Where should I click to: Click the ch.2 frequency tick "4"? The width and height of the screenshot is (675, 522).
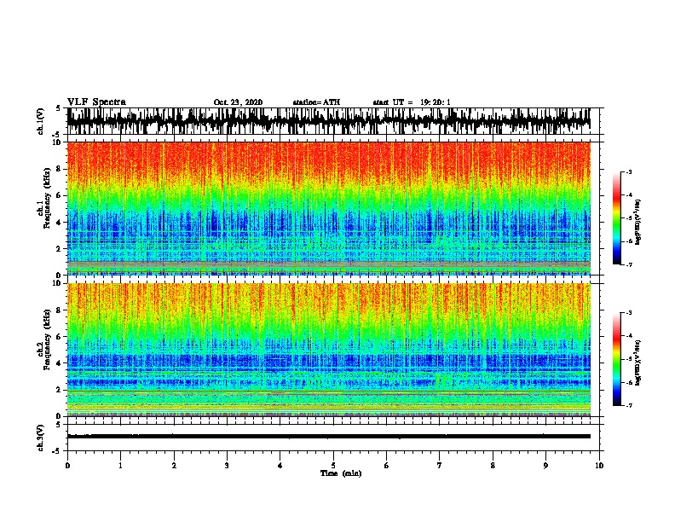click(x=60, y=363)
